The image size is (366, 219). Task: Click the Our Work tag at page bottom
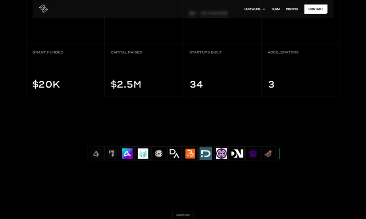coord(183,215)
